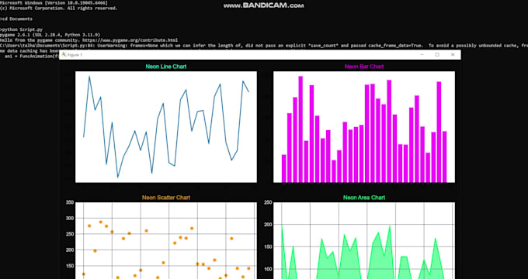Click inside the green area chart plot
The image size is (528, 279).
click(364, 241)
